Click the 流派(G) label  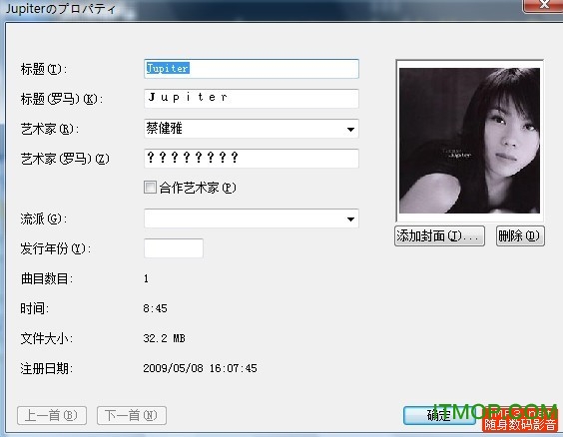coord(44,218)
